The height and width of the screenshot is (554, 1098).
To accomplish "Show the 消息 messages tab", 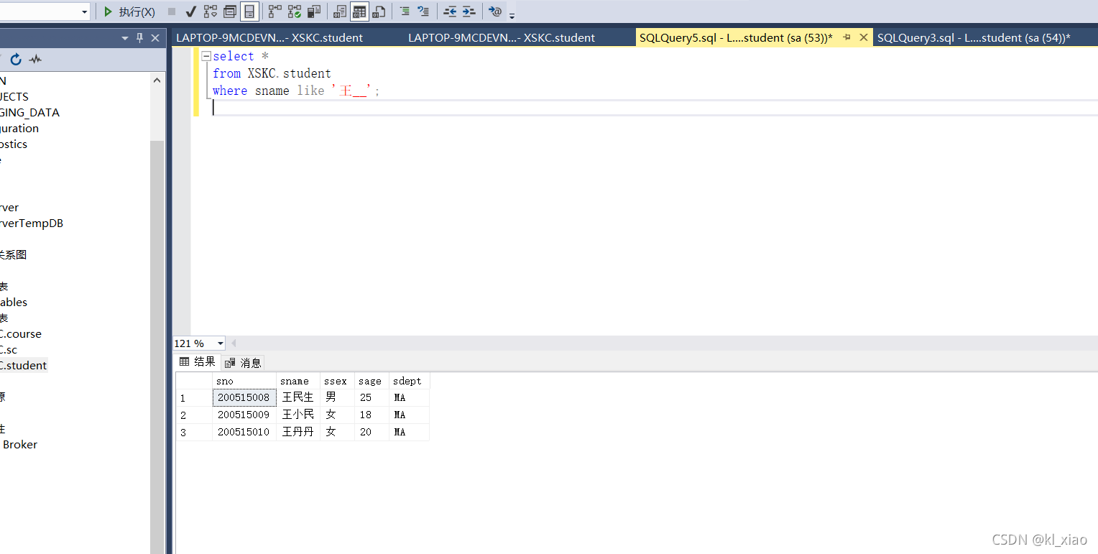I will pos(243,362).
